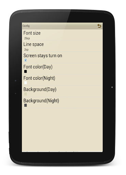
Task: Click the white indicator light on tablet bezel
Action: (112, 87)
